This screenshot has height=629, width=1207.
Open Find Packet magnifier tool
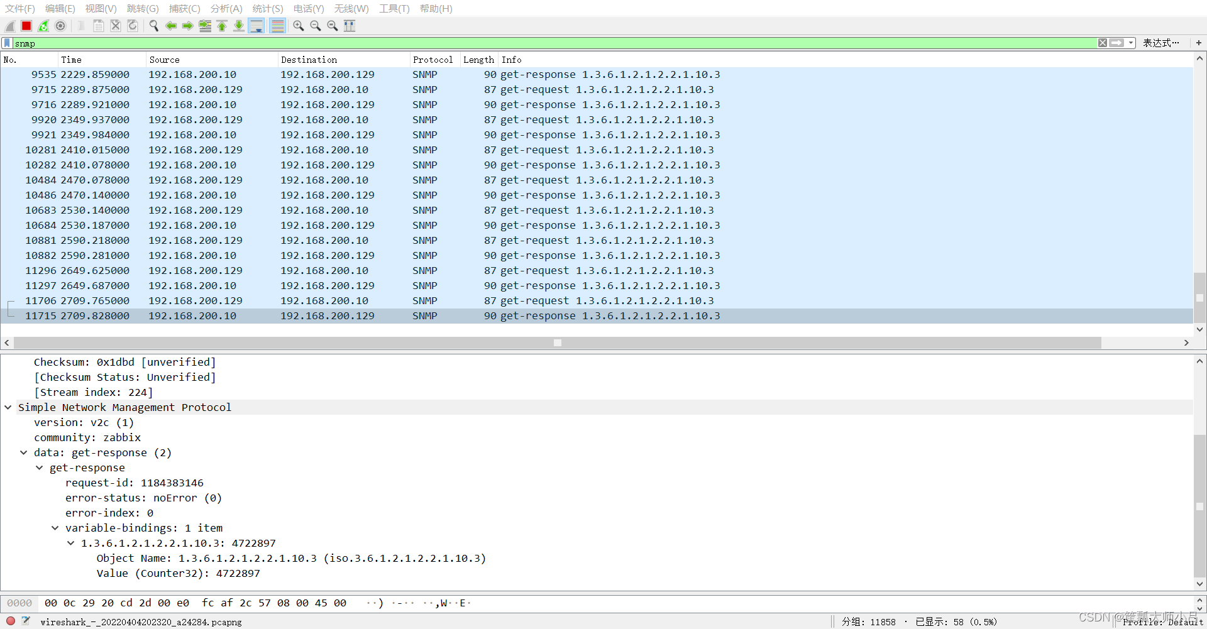click(x=154, y=26)
